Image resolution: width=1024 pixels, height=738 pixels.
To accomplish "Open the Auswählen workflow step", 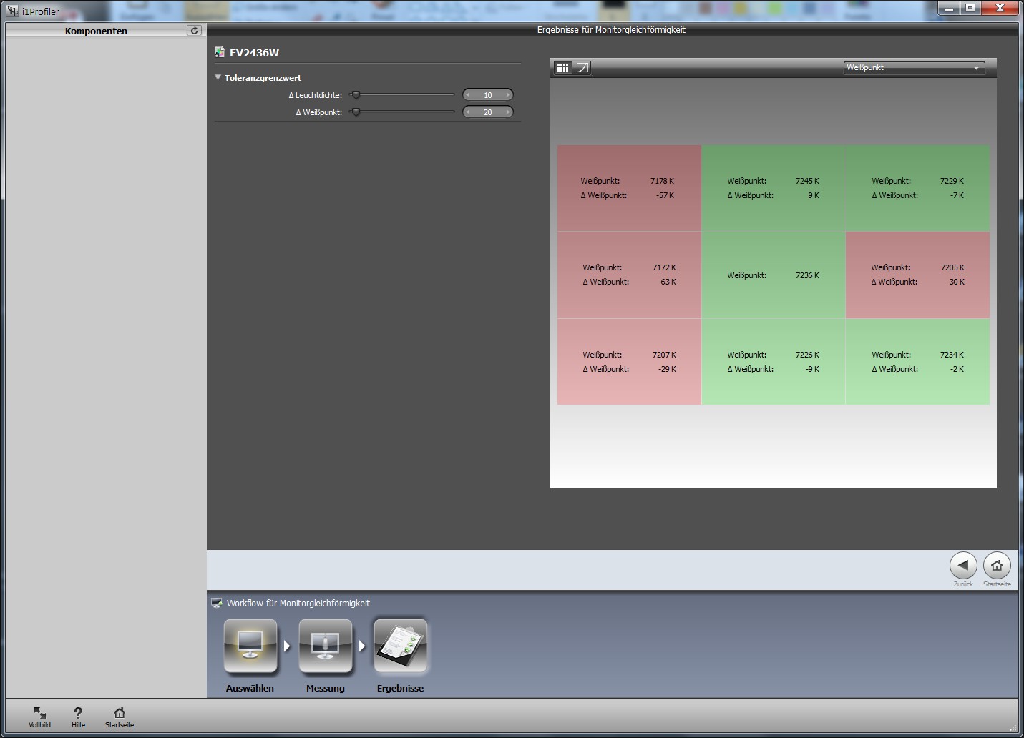I will tap(250, 646).
